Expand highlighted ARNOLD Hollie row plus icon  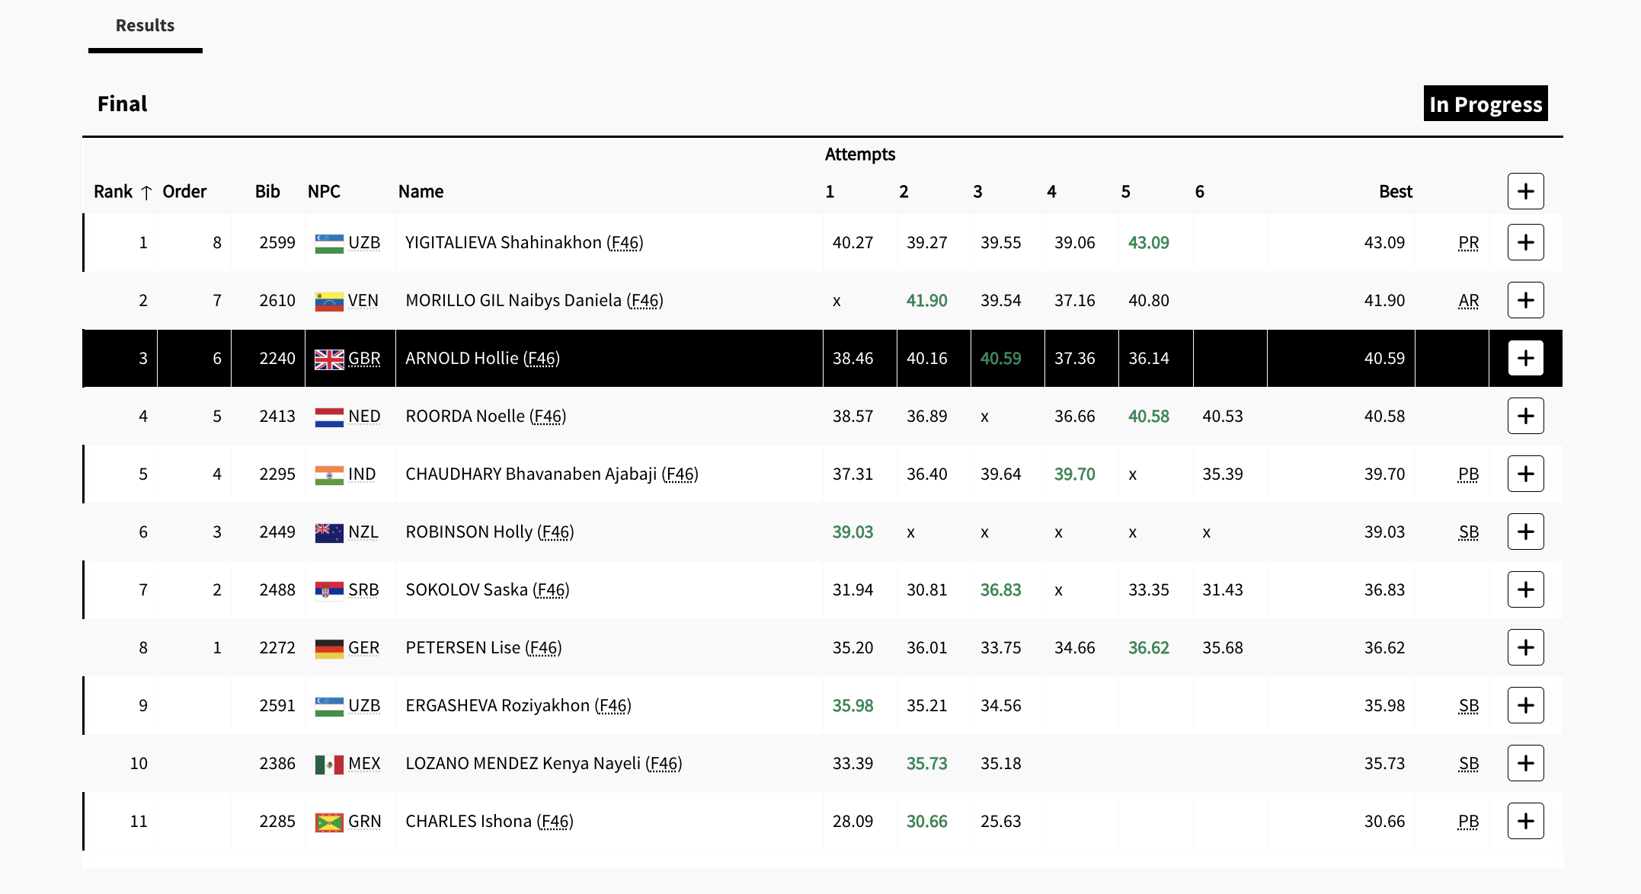[1525, 358]
